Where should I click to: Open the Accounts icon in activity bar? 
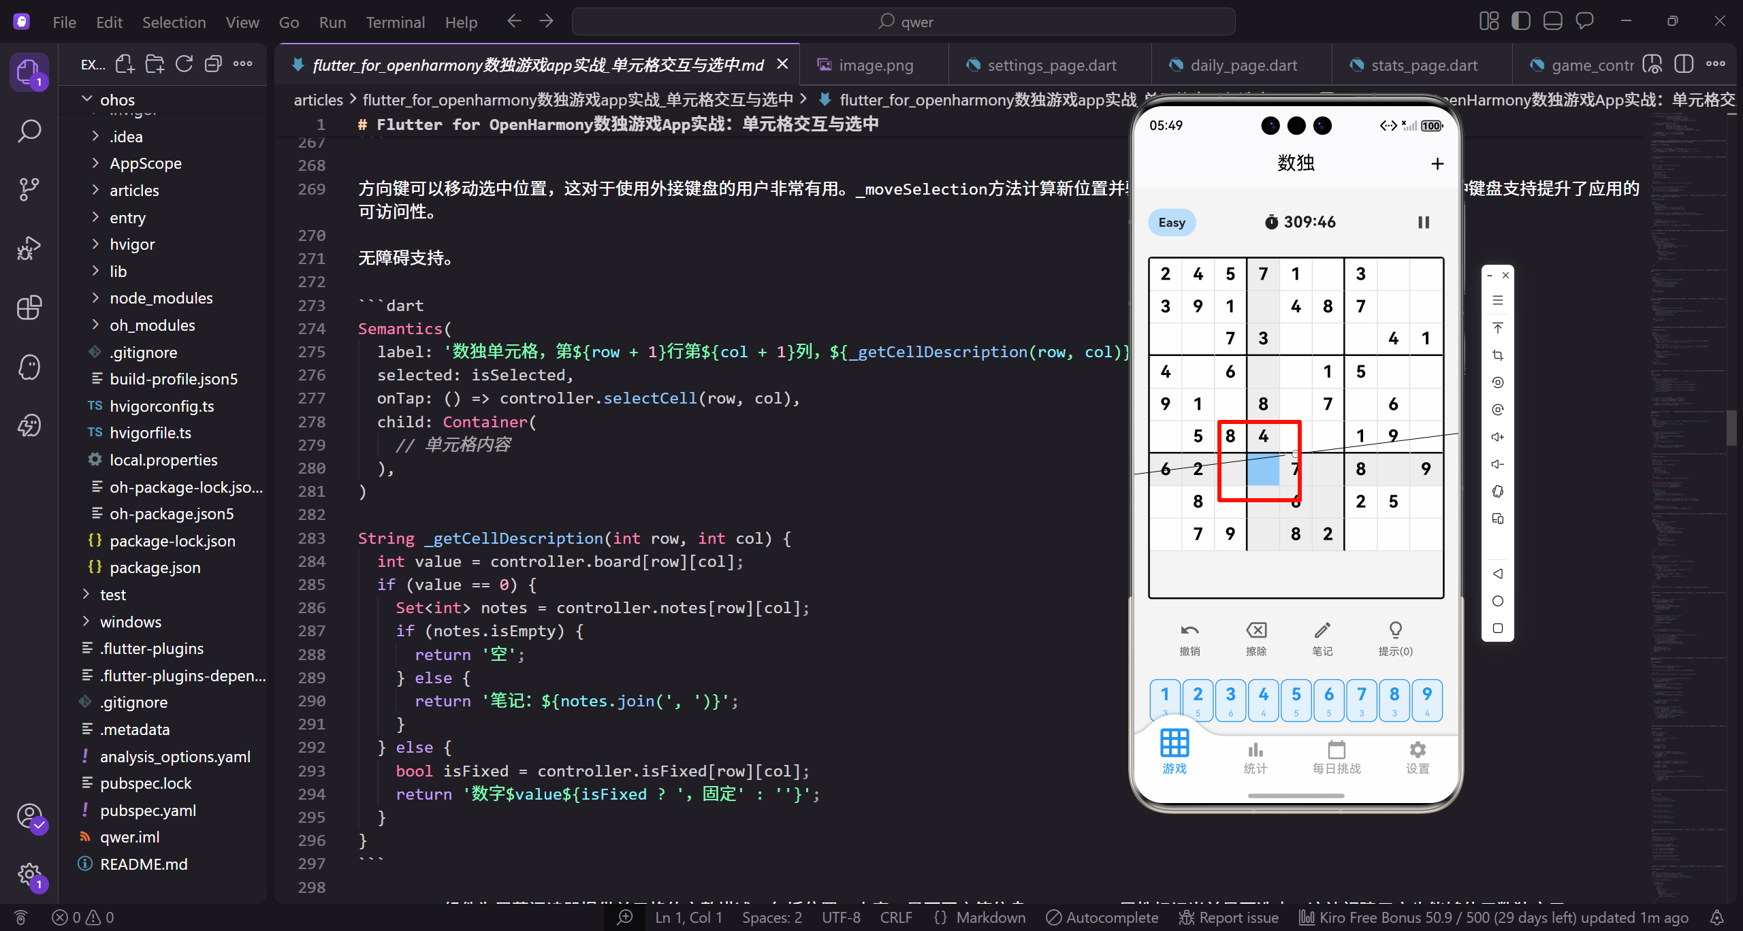29,815
